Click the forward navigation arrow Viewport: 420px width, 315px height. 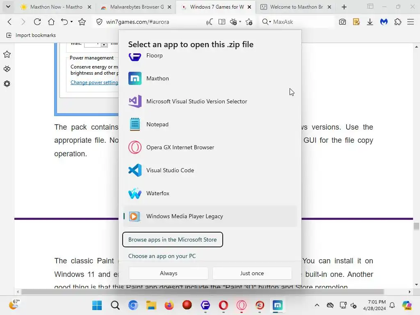pyautogui.click(x=23, y=22)
